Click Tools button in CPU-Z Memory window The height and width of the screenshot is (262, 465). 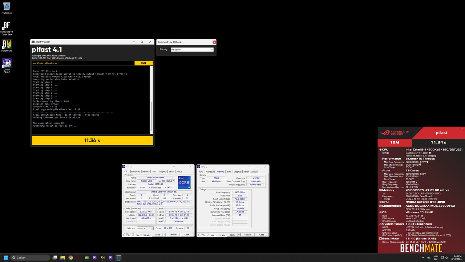(x=232, y=235)
